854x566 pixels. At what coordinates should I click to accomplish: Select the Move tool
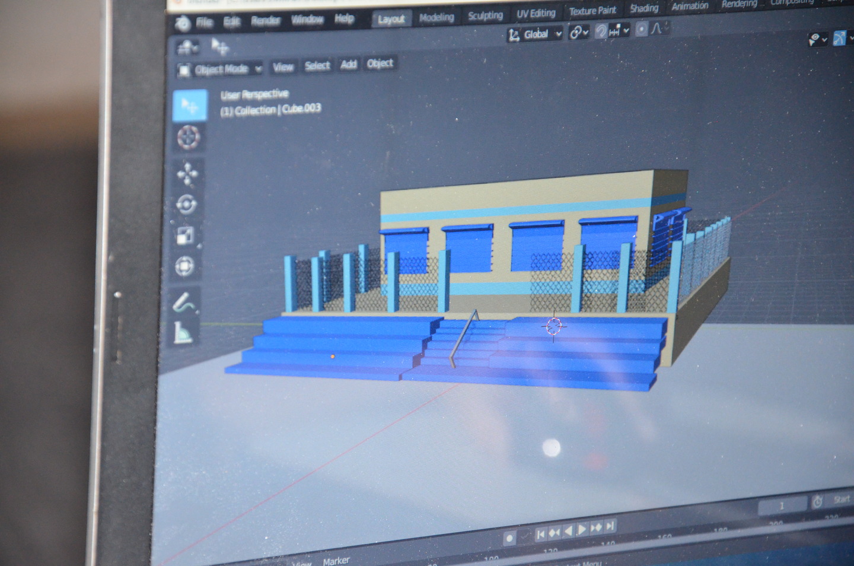187,174
